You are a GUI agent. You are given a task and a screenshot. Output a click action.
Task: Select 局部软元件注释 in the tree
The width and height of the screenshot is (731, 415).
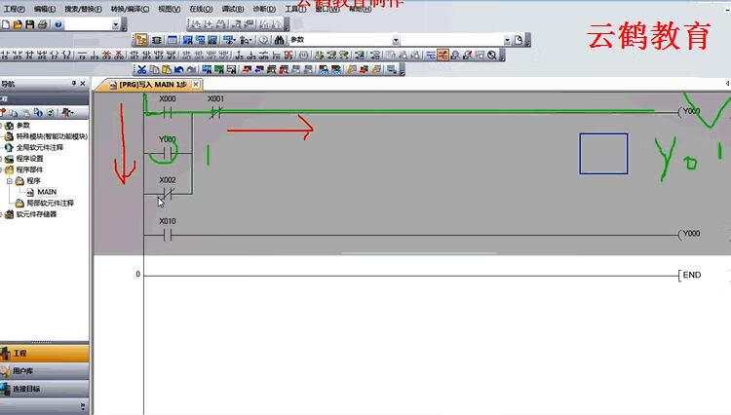(x=50, y=203)
